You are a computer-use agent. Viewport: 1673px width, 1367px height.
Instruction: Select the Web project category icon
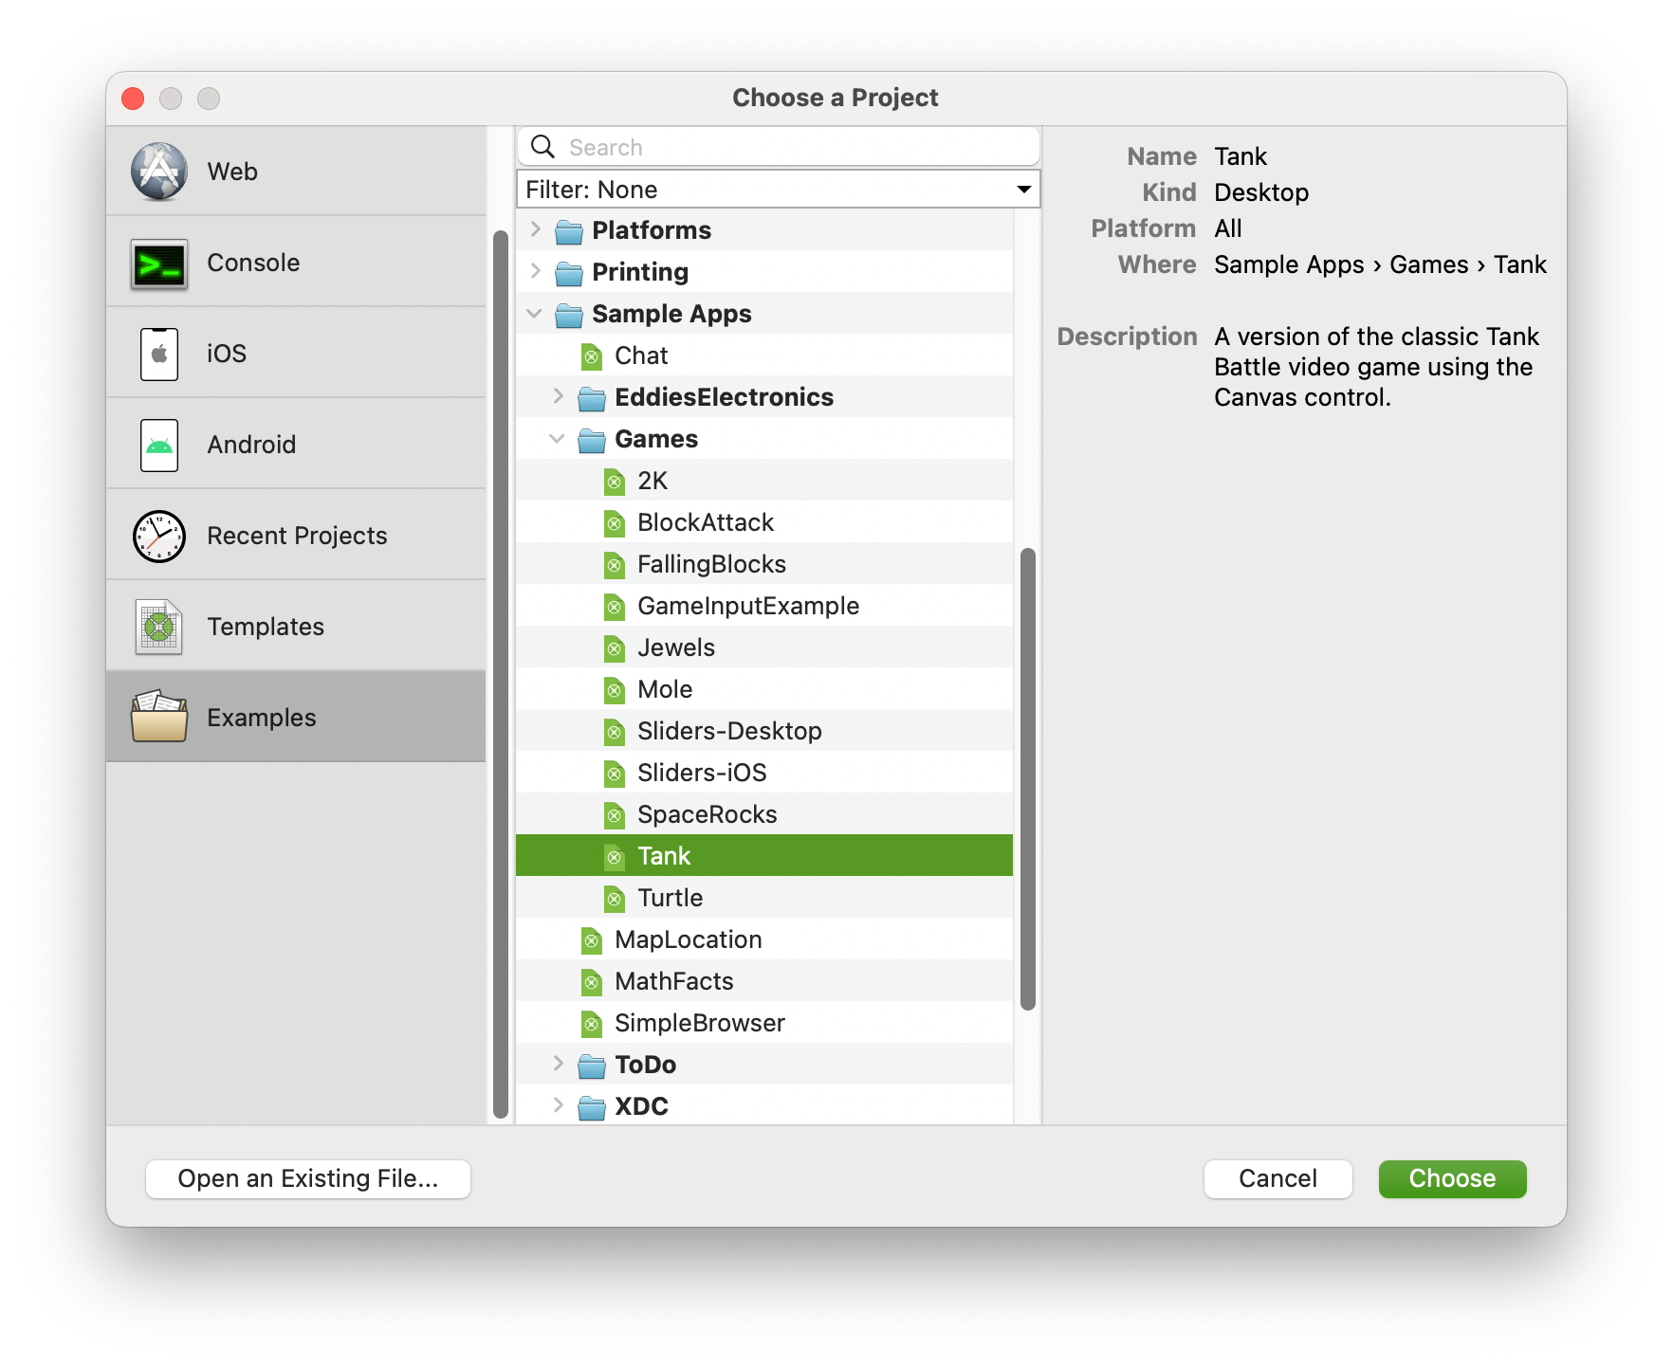[158, 172]
